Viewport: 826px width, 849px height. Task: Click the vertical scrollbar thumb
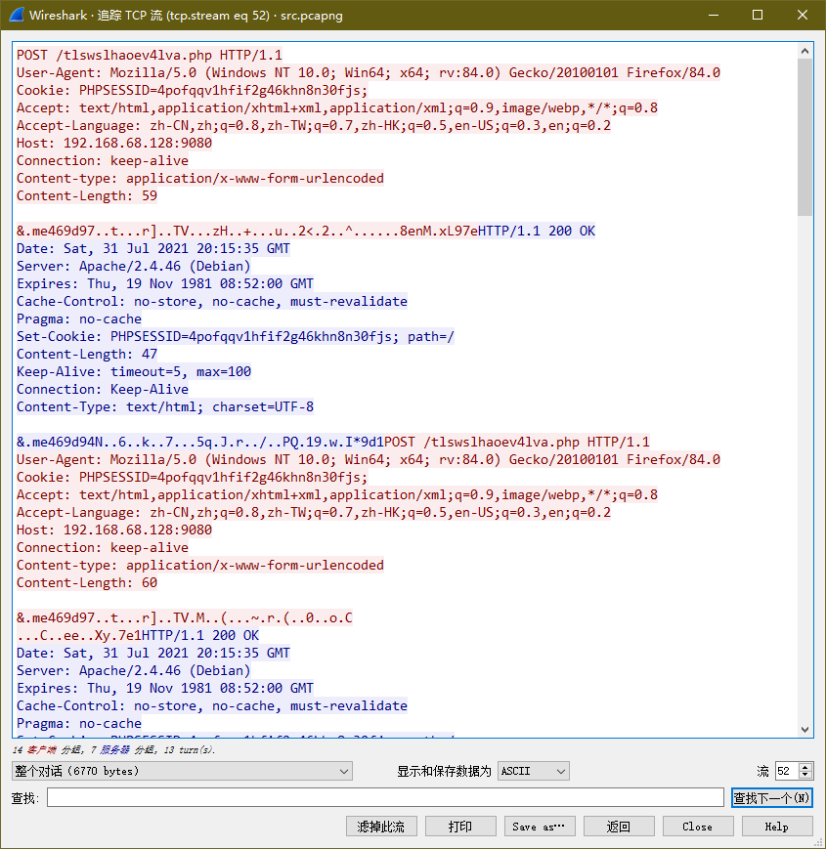[804, 137]
